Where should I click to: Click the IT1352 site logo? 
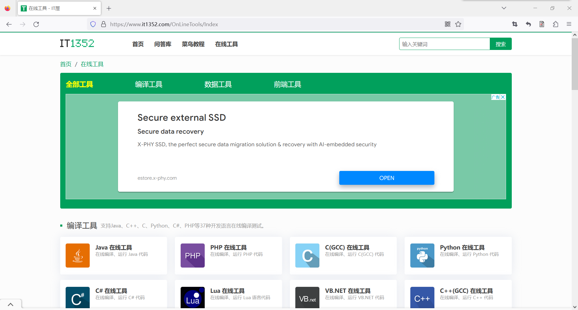(77, 44)
